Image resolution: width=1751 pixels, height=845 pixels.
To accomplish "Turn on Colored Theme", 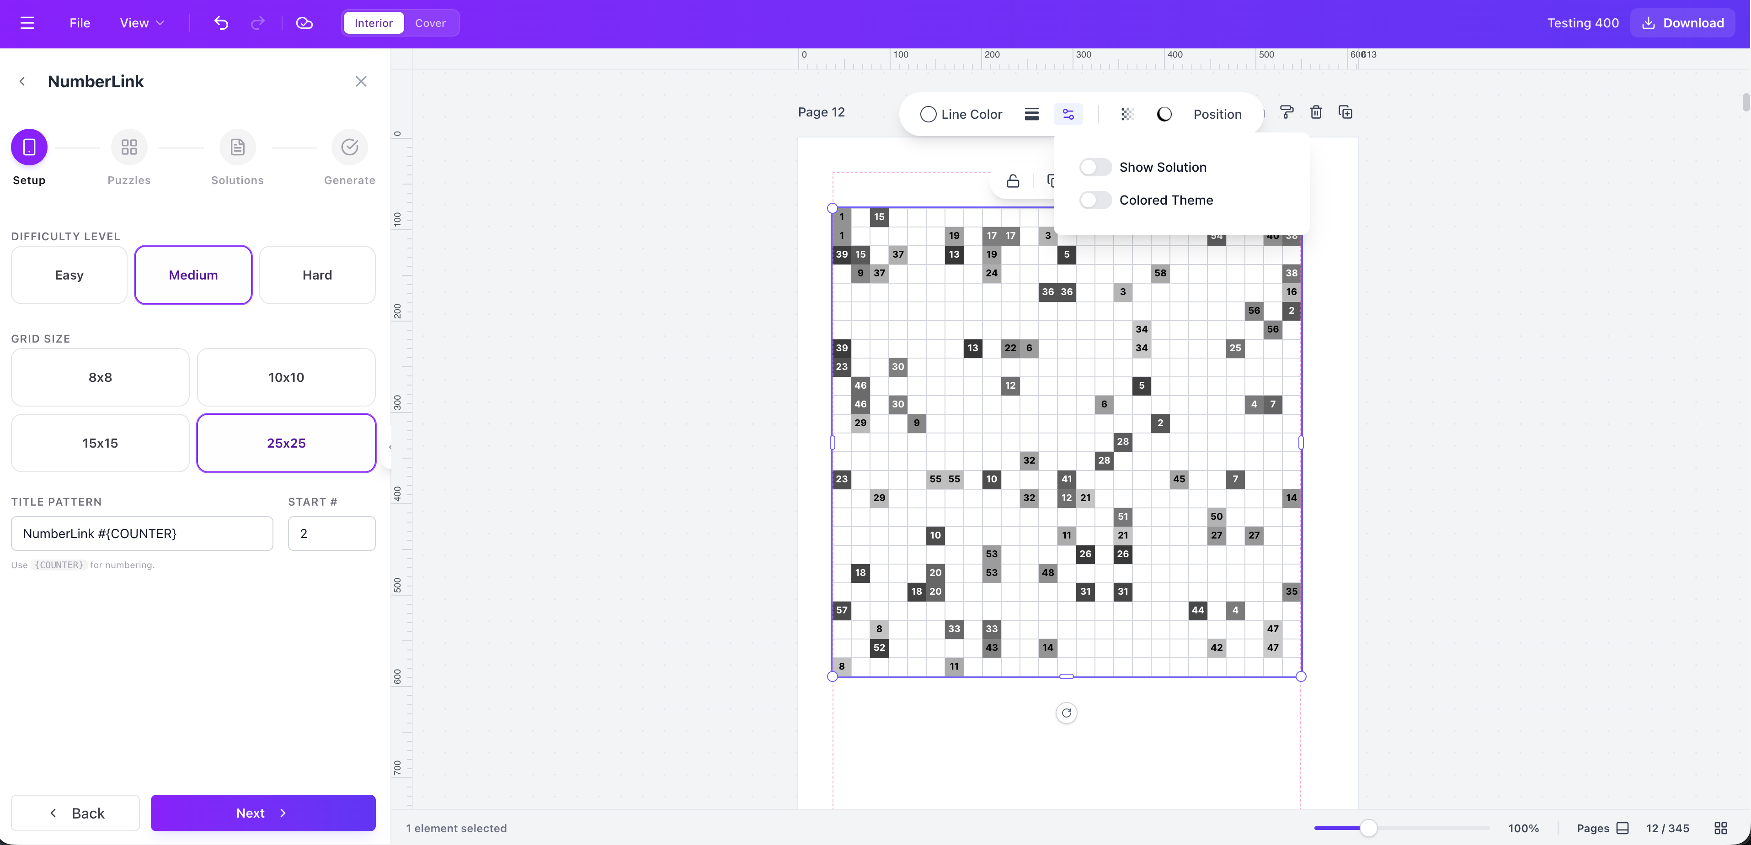I will pyautogui.click(x=1095, y=200).
